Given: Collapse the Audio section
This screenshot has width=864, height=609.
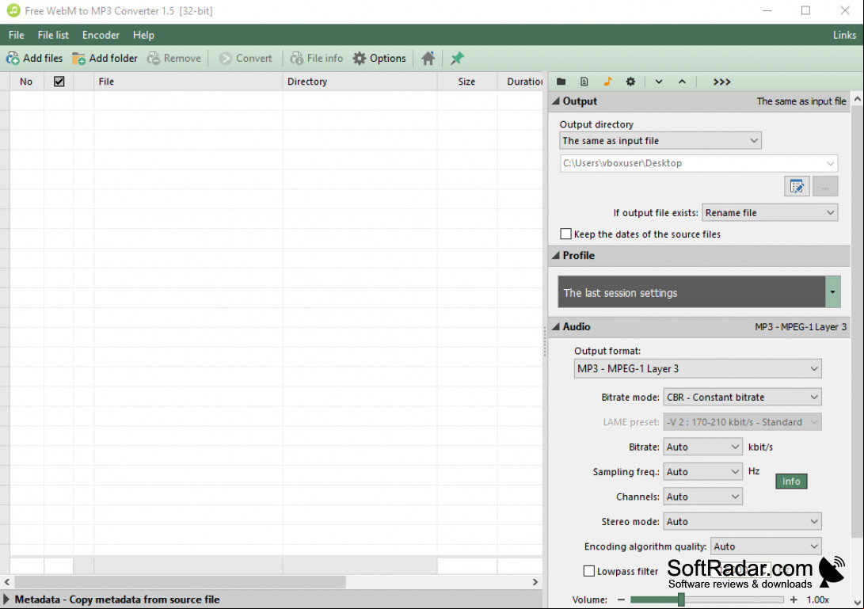Looking at the screenshot, I should click(x=556, y=326).
